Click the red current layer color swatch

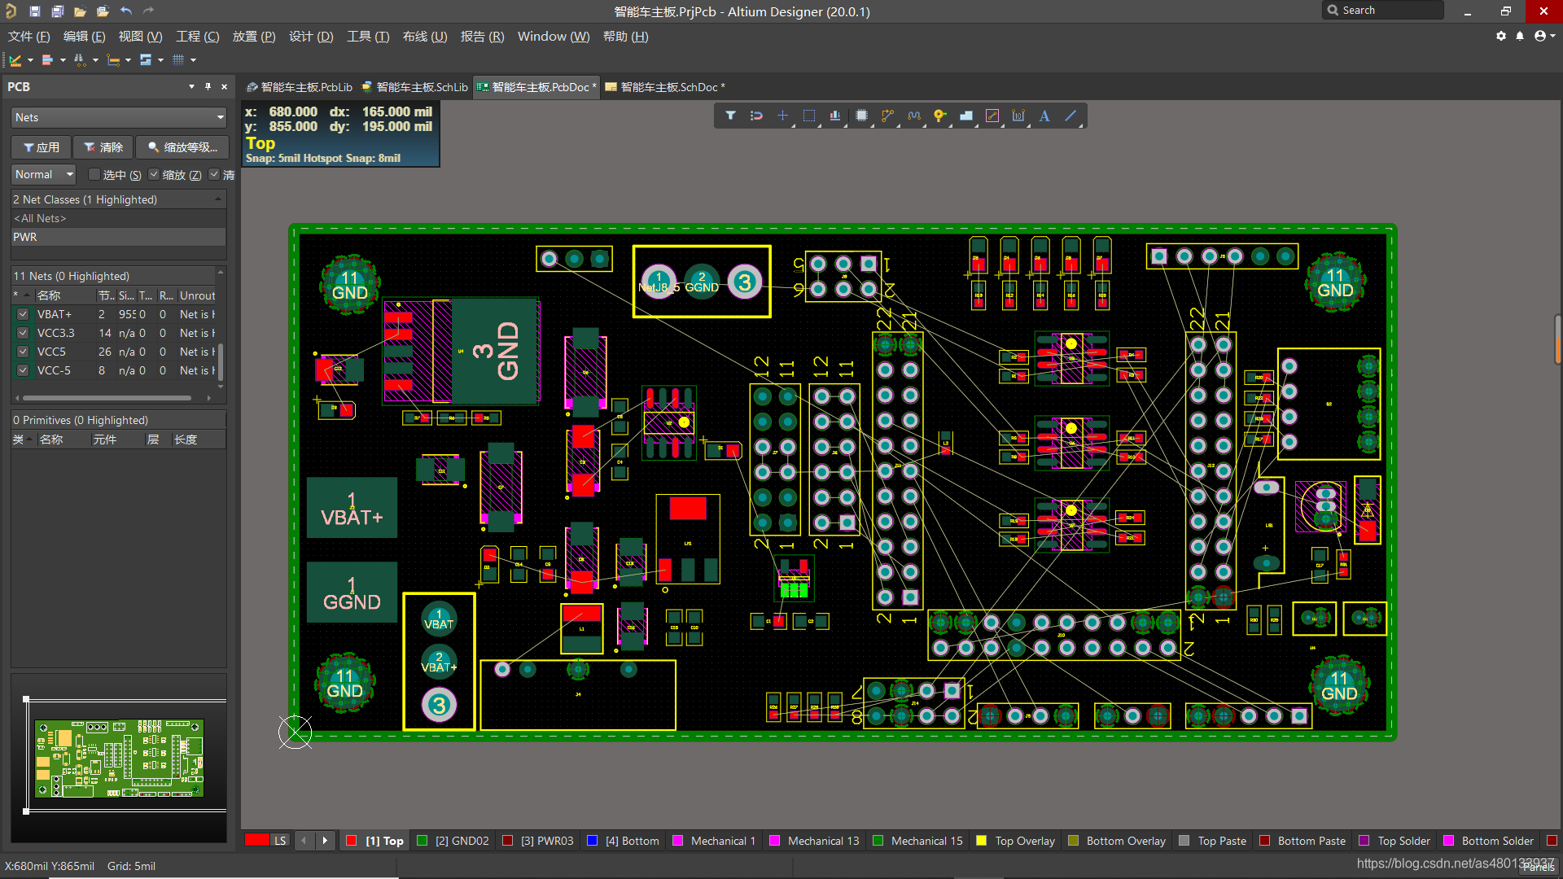pos(257,841)
